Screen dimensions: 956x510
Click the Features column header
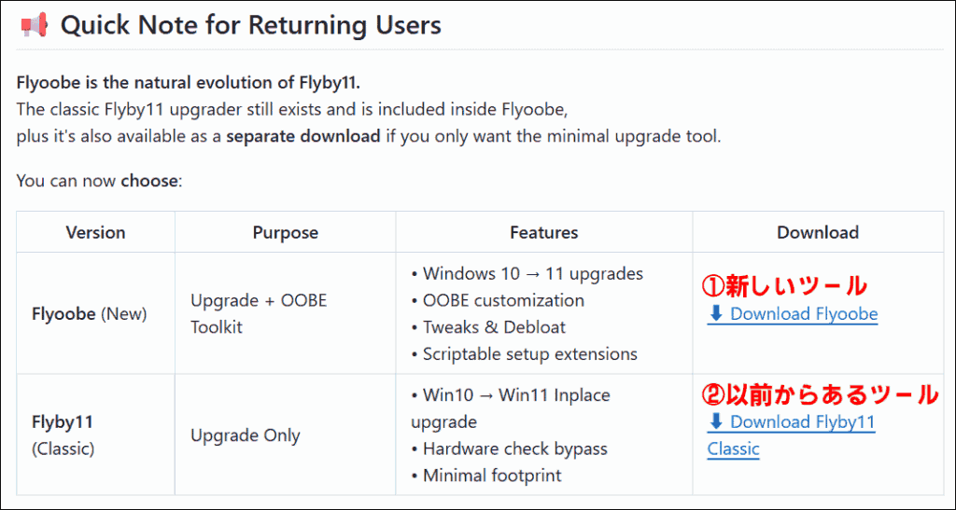[x=544, y=232]
